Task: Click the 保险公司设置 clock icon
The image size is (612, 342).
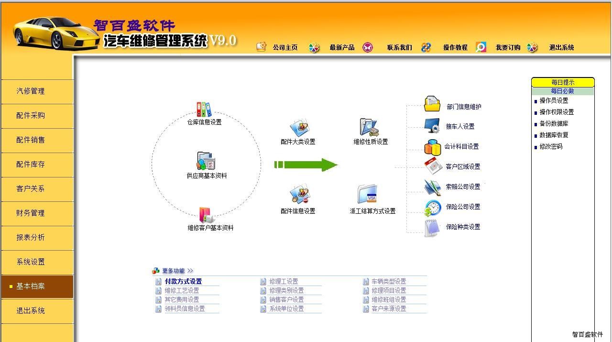Action: 433,208
